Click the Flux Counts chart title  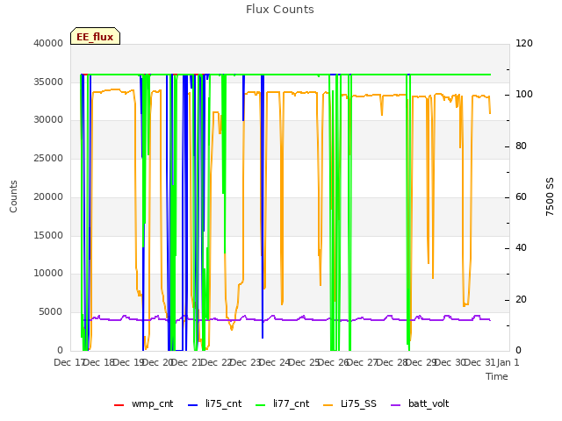tap(280, 10)
